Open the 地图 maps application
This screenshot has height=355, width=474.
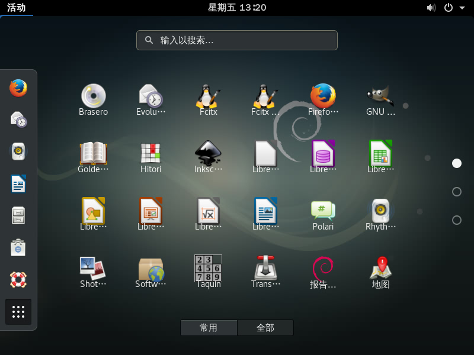tap(380, 272)
